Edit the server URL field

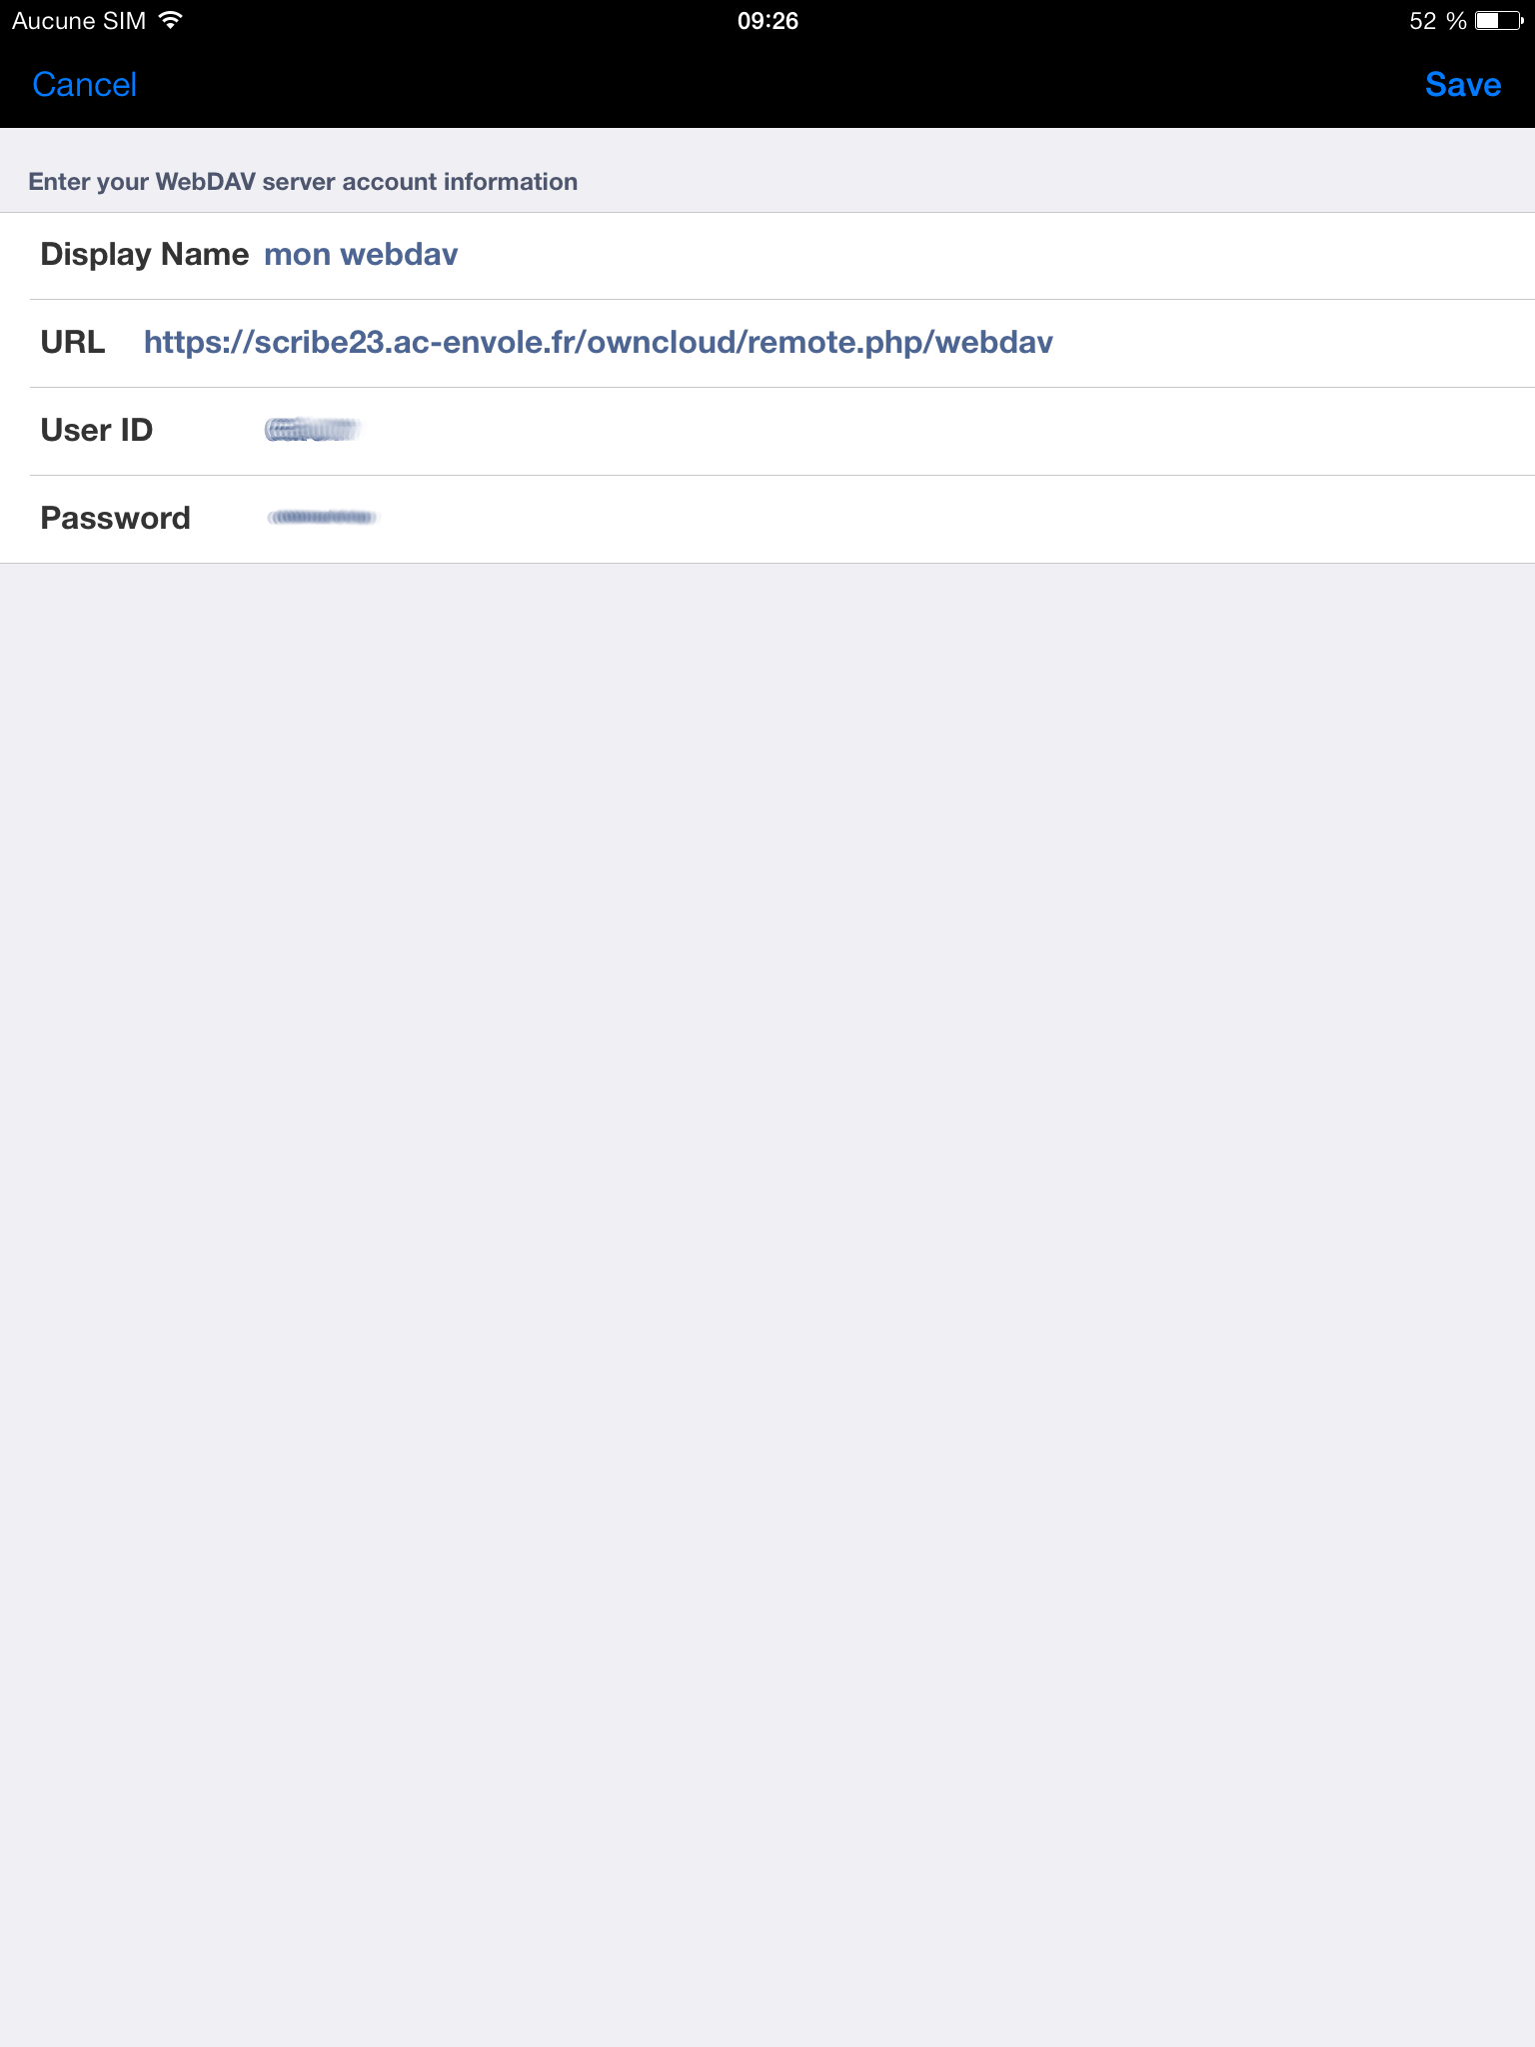pos(598,343)
